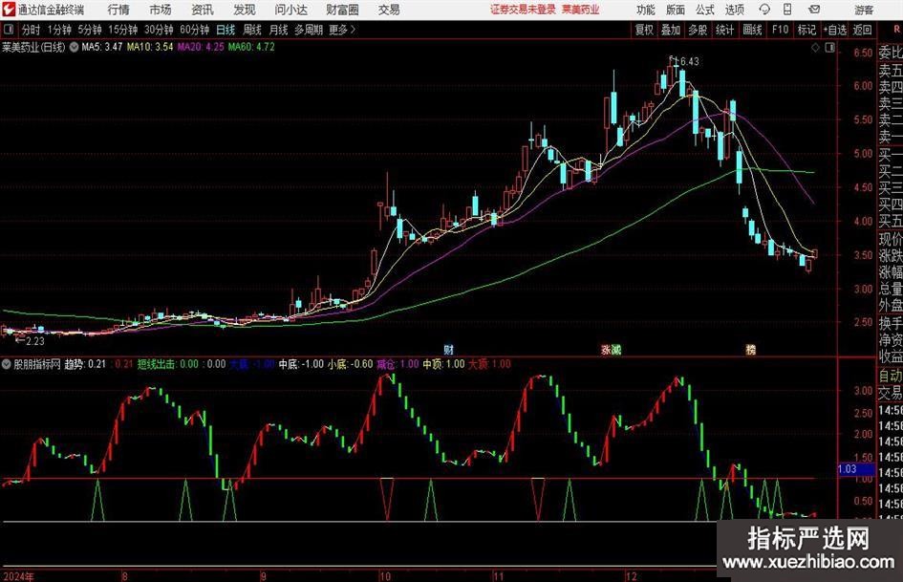This screenshot has width=903, height=582.
Task: Click the 标记 mark button
Action: tap(806, 30)
